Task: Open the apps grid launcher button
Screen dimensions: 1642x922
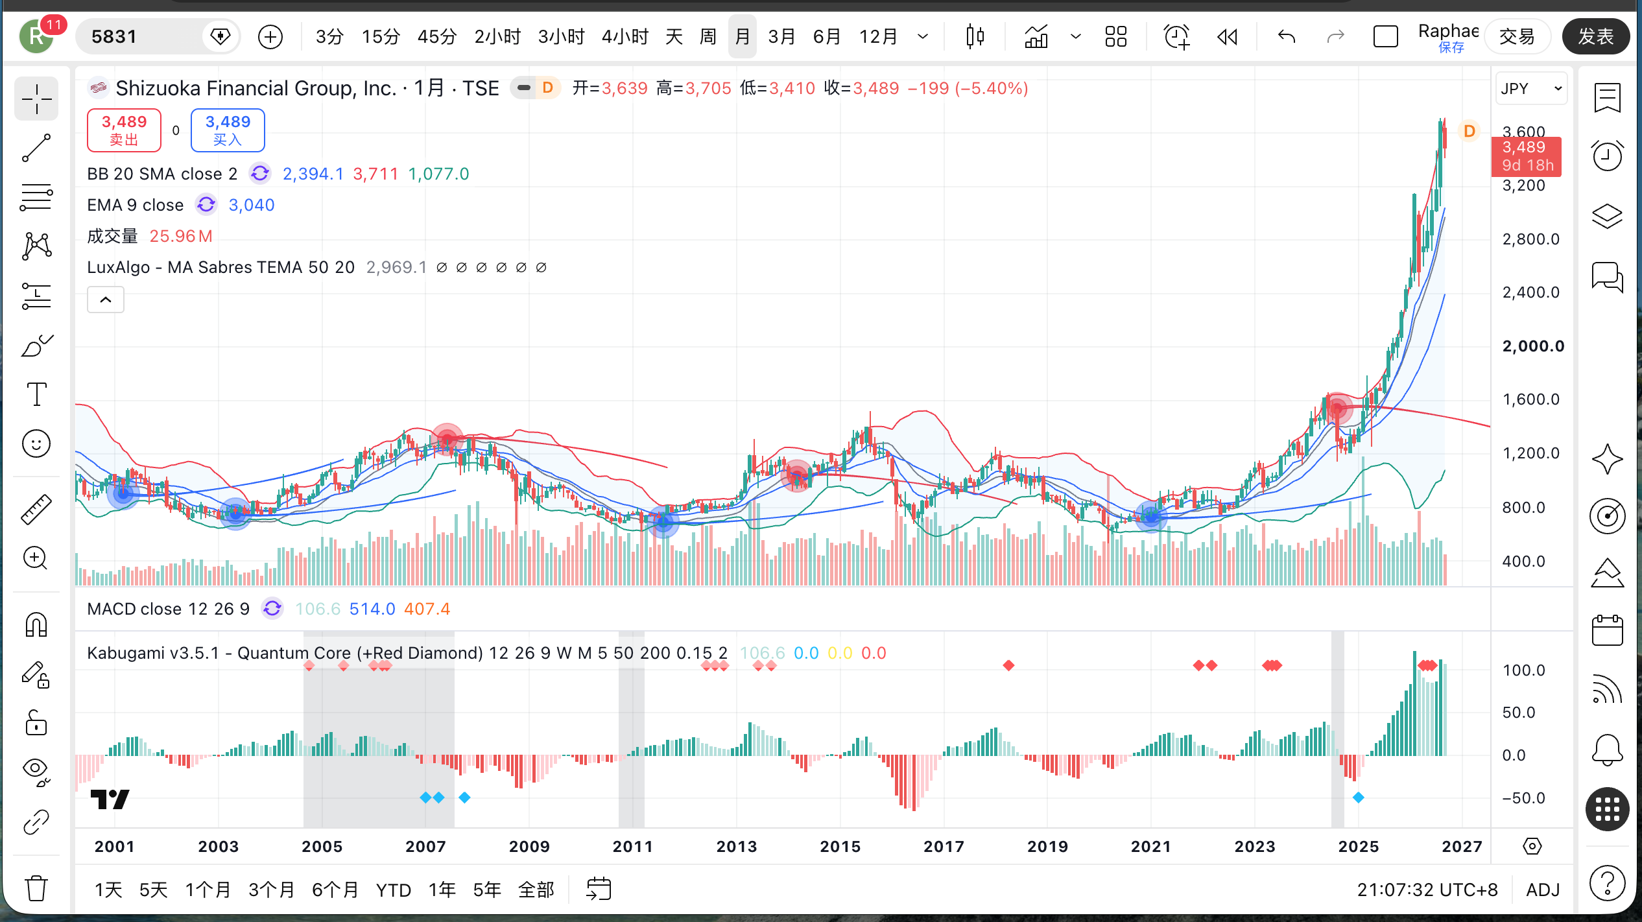Action: click(1607, 809)
